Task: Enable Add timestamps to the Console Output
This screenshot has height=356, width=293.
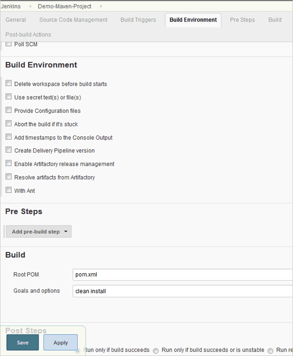Action: (x=9, y=137)
